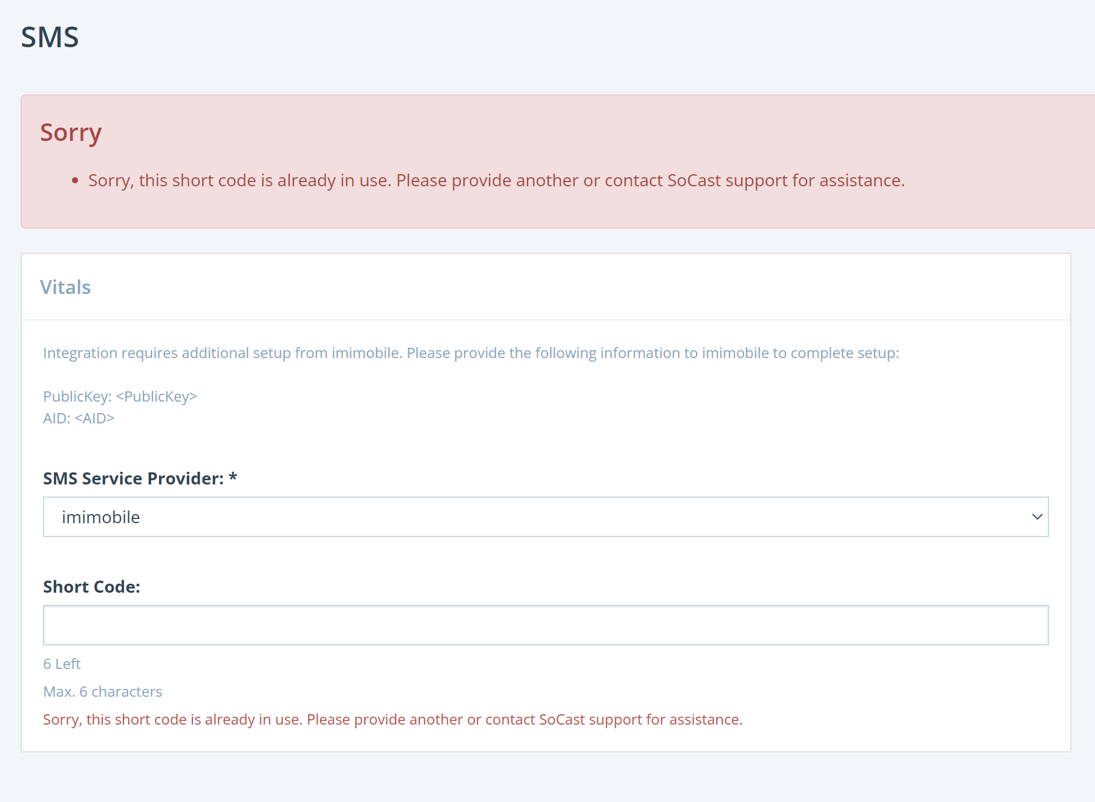Select the Vitals panel heading
The width and height of the screenshot is (1095, 802).
[x=65, y=287]
